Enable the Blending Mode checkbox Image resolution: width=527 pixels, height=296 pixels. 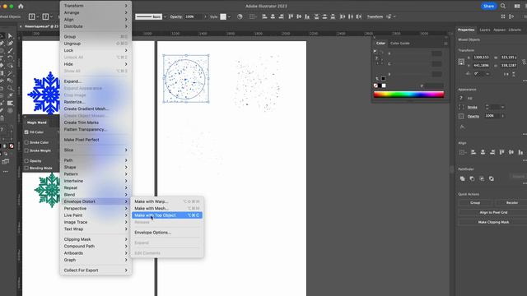(x=26, y=168)
